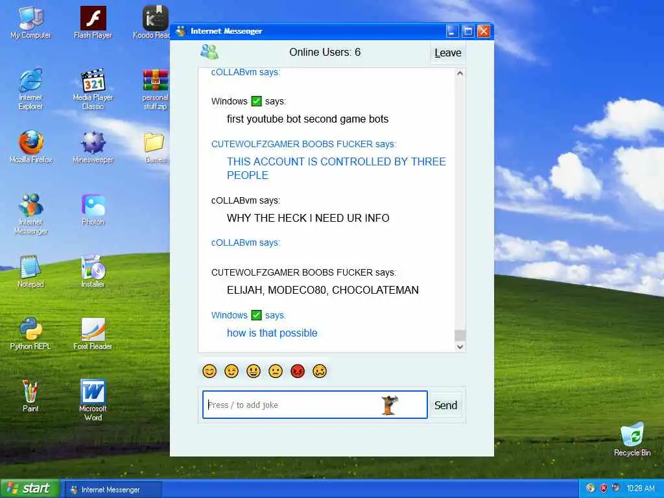664x498 pixels.
Task: Open Koodo Reader desktop icon
Action: click(x=152, y=23)
